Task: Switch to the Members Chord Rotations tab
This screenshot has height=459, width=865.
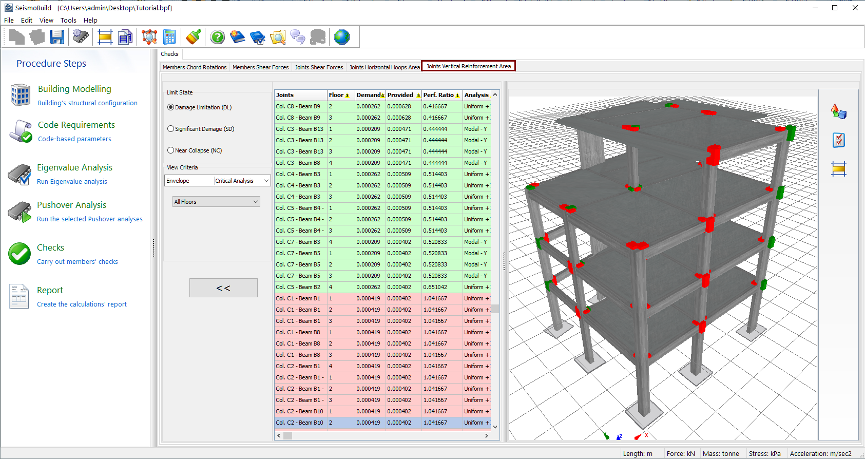Action: [195, 67]
